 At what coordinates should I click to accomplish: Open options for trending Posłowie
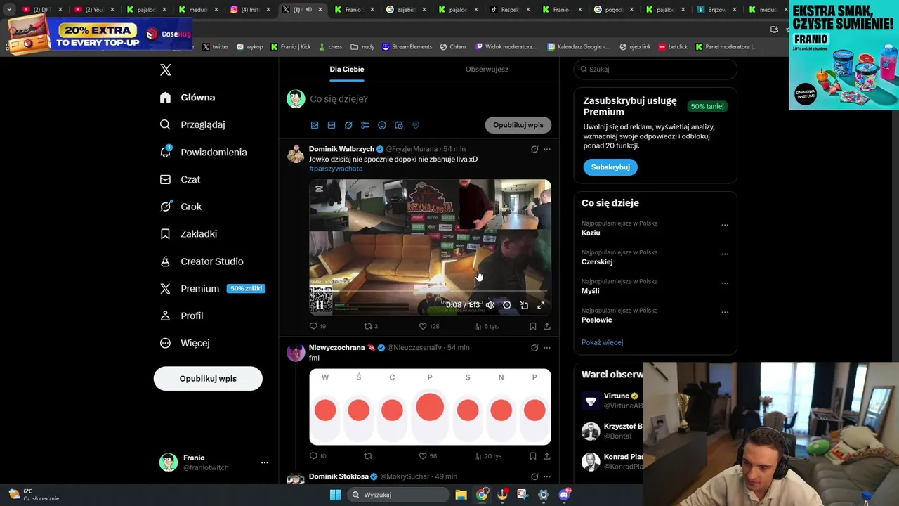725,312
